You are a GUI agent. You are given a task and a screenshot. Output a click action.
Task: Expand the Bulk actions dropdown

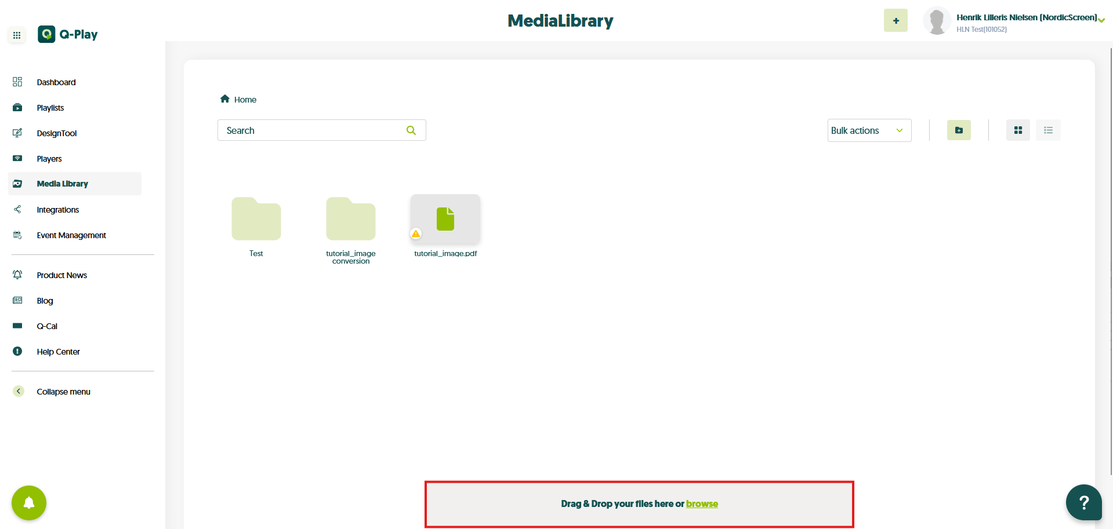click(x=869, y=130)
